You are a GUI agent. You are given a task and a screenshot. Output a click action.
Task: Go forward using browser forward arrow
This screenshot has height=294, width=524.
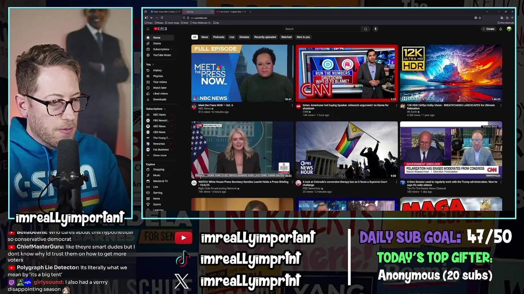tap(157, 18)
